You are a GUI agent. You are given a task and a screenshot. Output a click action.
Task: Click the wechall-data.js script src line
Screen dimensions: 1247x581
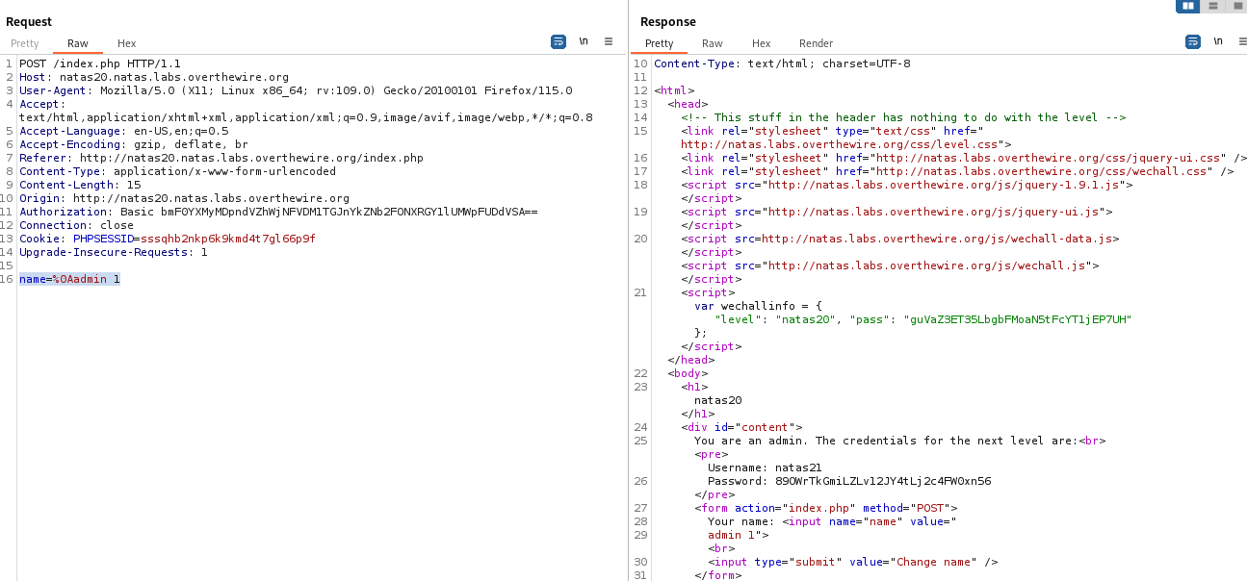click(x=900, y=239)
